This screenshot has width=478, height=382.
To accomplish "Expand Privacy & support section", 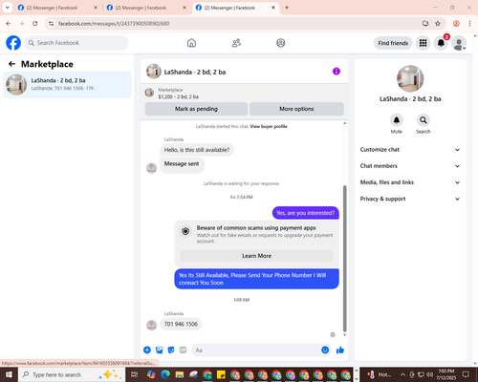I will point(410,199).
